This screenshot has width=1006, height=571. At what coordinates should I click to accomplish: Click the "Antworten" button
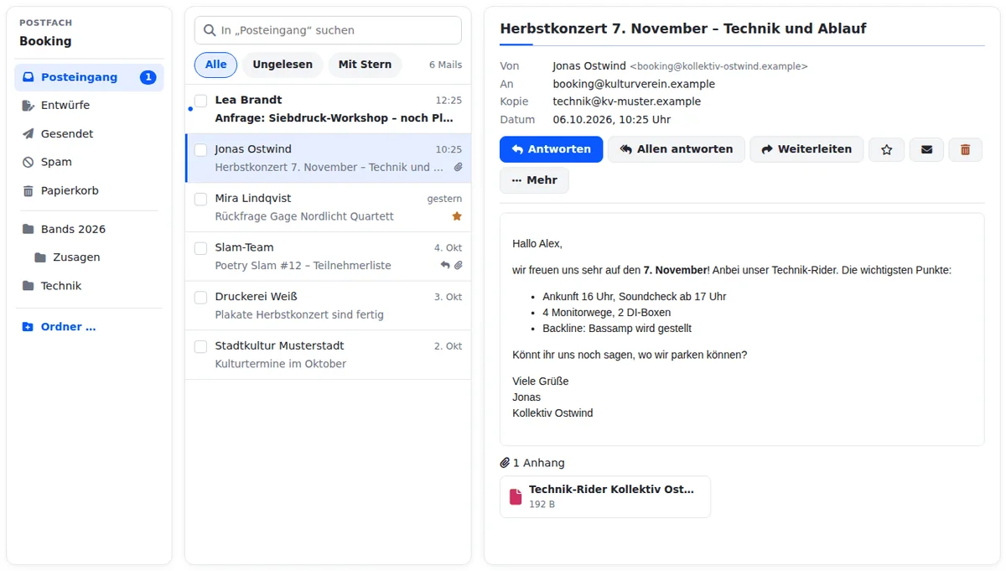point(551,149)
